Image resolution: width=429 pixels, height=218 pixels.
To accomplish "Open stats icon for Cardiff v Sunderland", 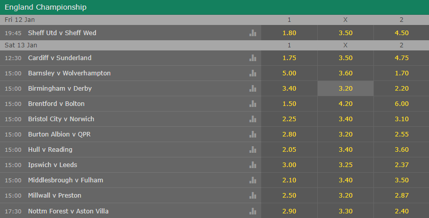I will (253, 58).
